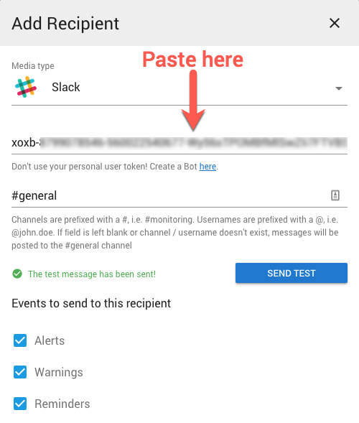
Task: Click the Media type label
Action: coord(33,66)
